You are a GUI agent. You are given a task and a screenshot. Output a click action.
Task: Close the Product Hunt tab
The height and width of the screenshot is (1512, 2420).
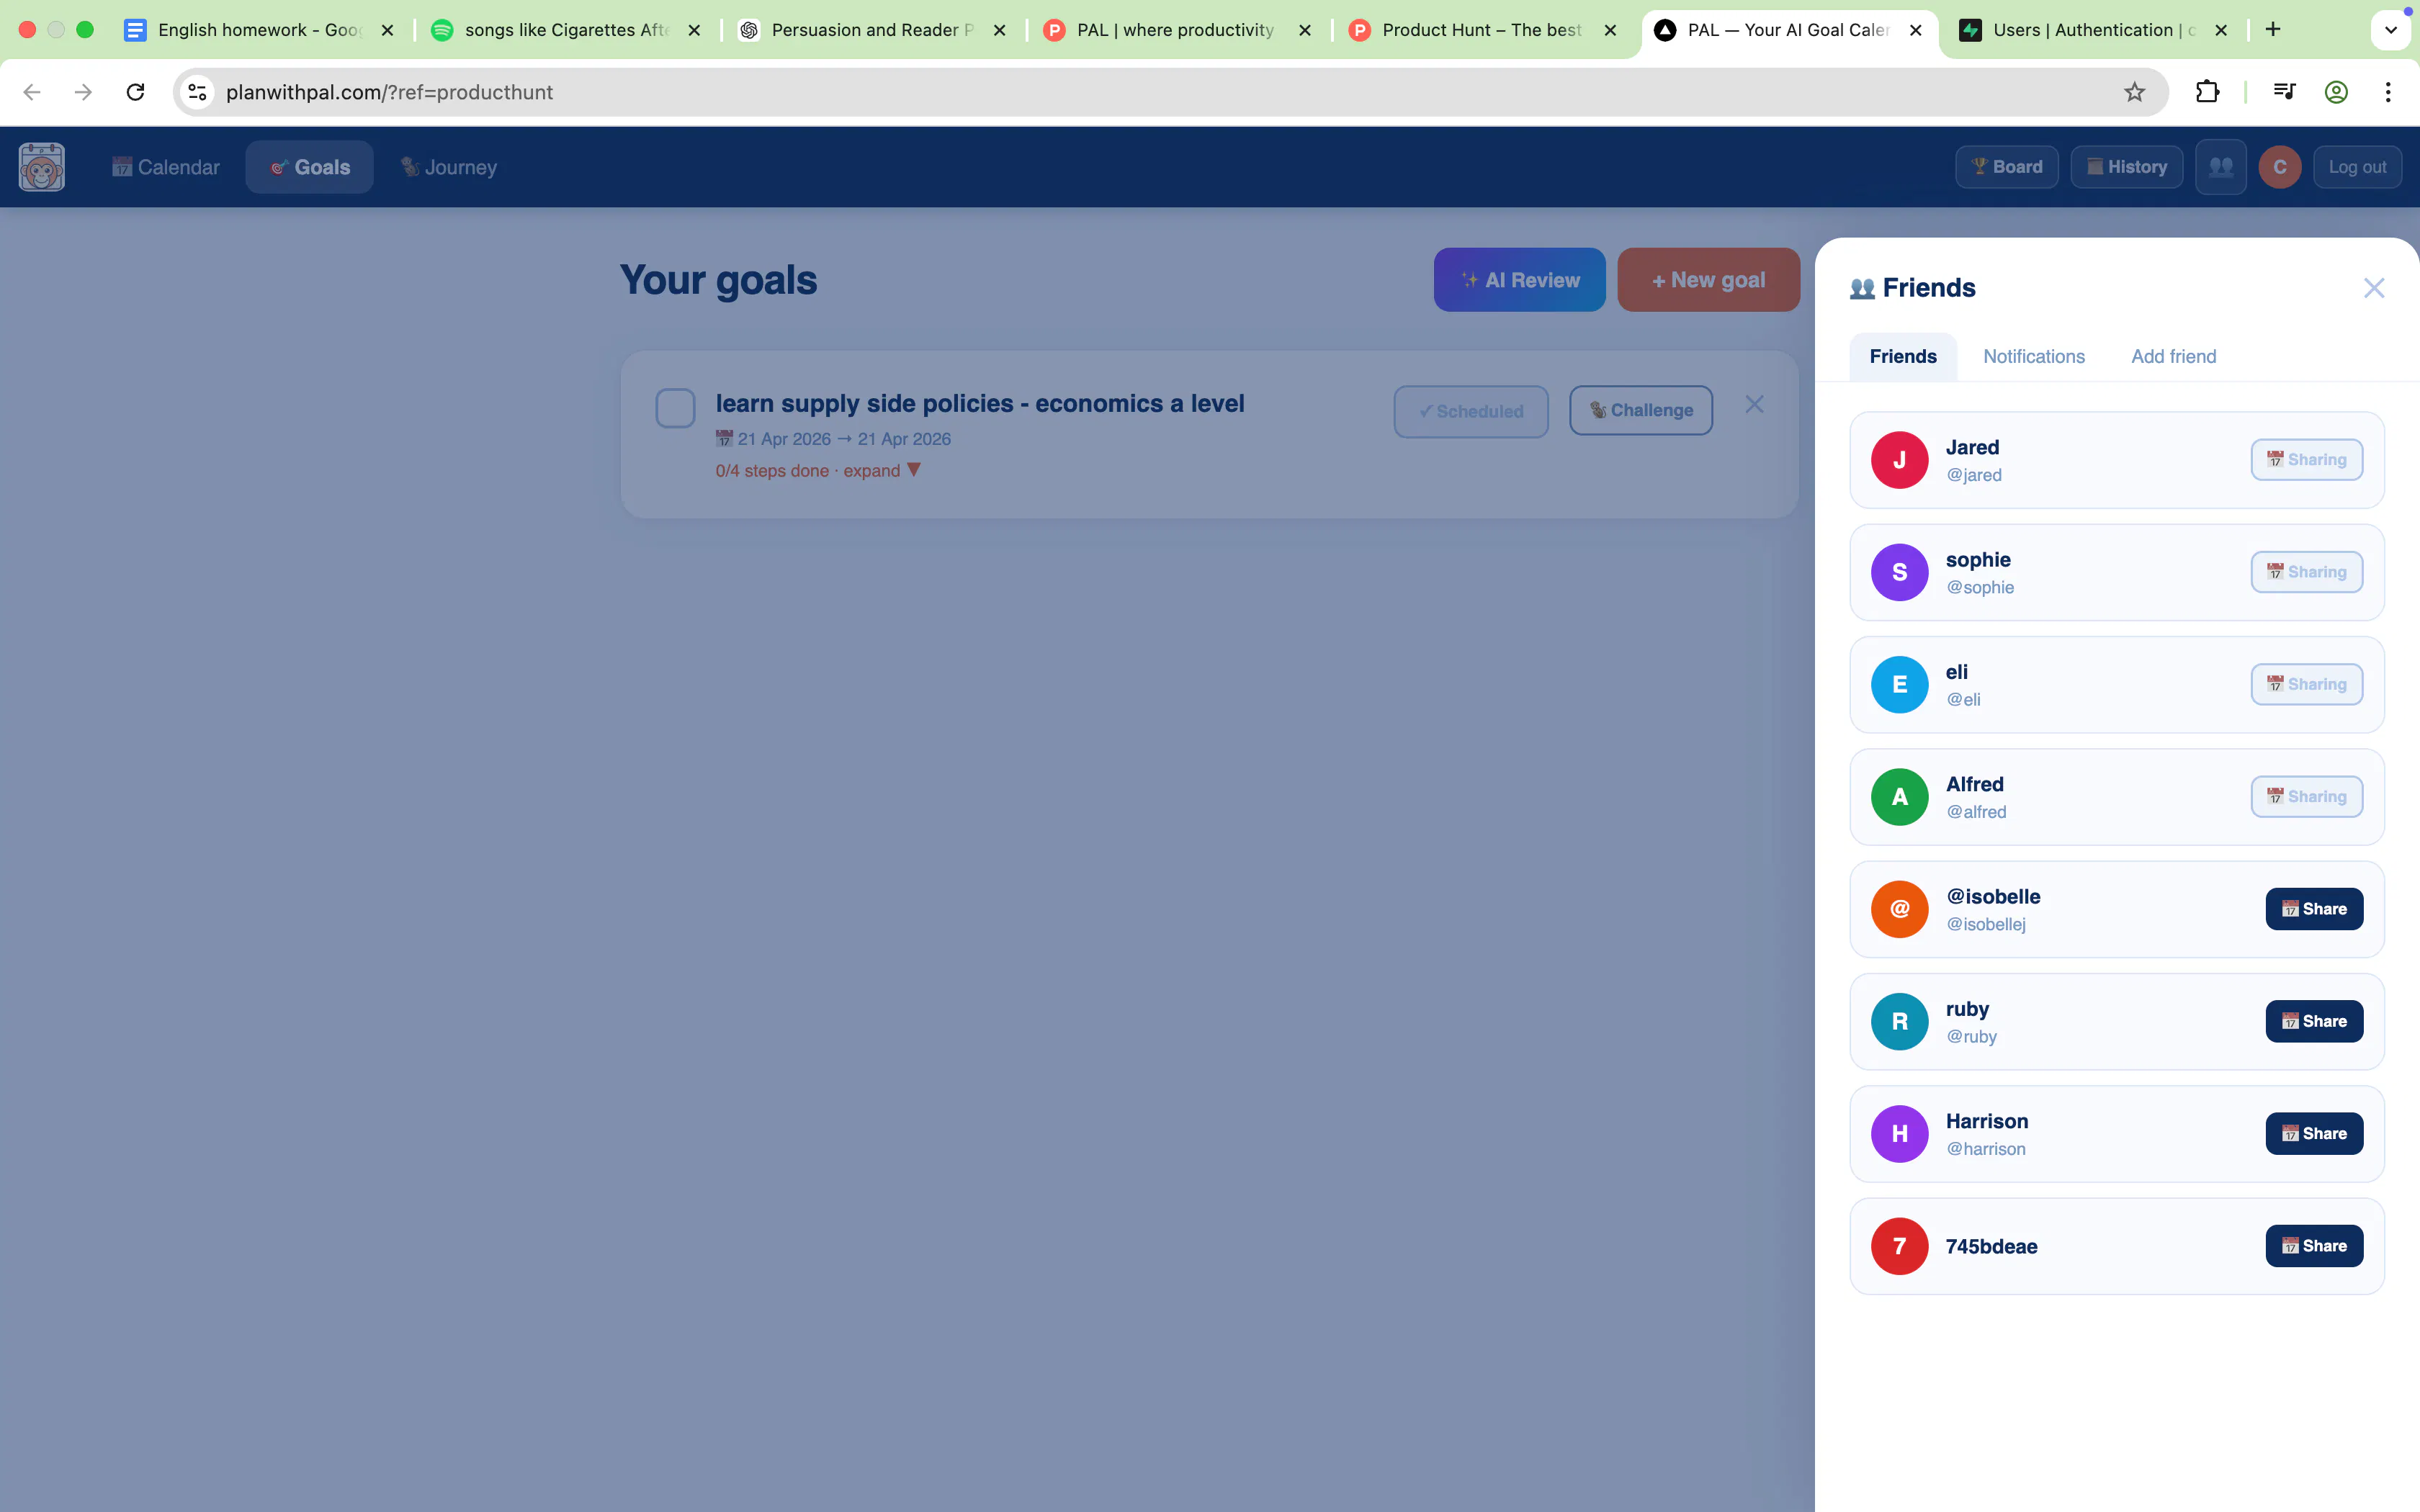coord(1610,30)
